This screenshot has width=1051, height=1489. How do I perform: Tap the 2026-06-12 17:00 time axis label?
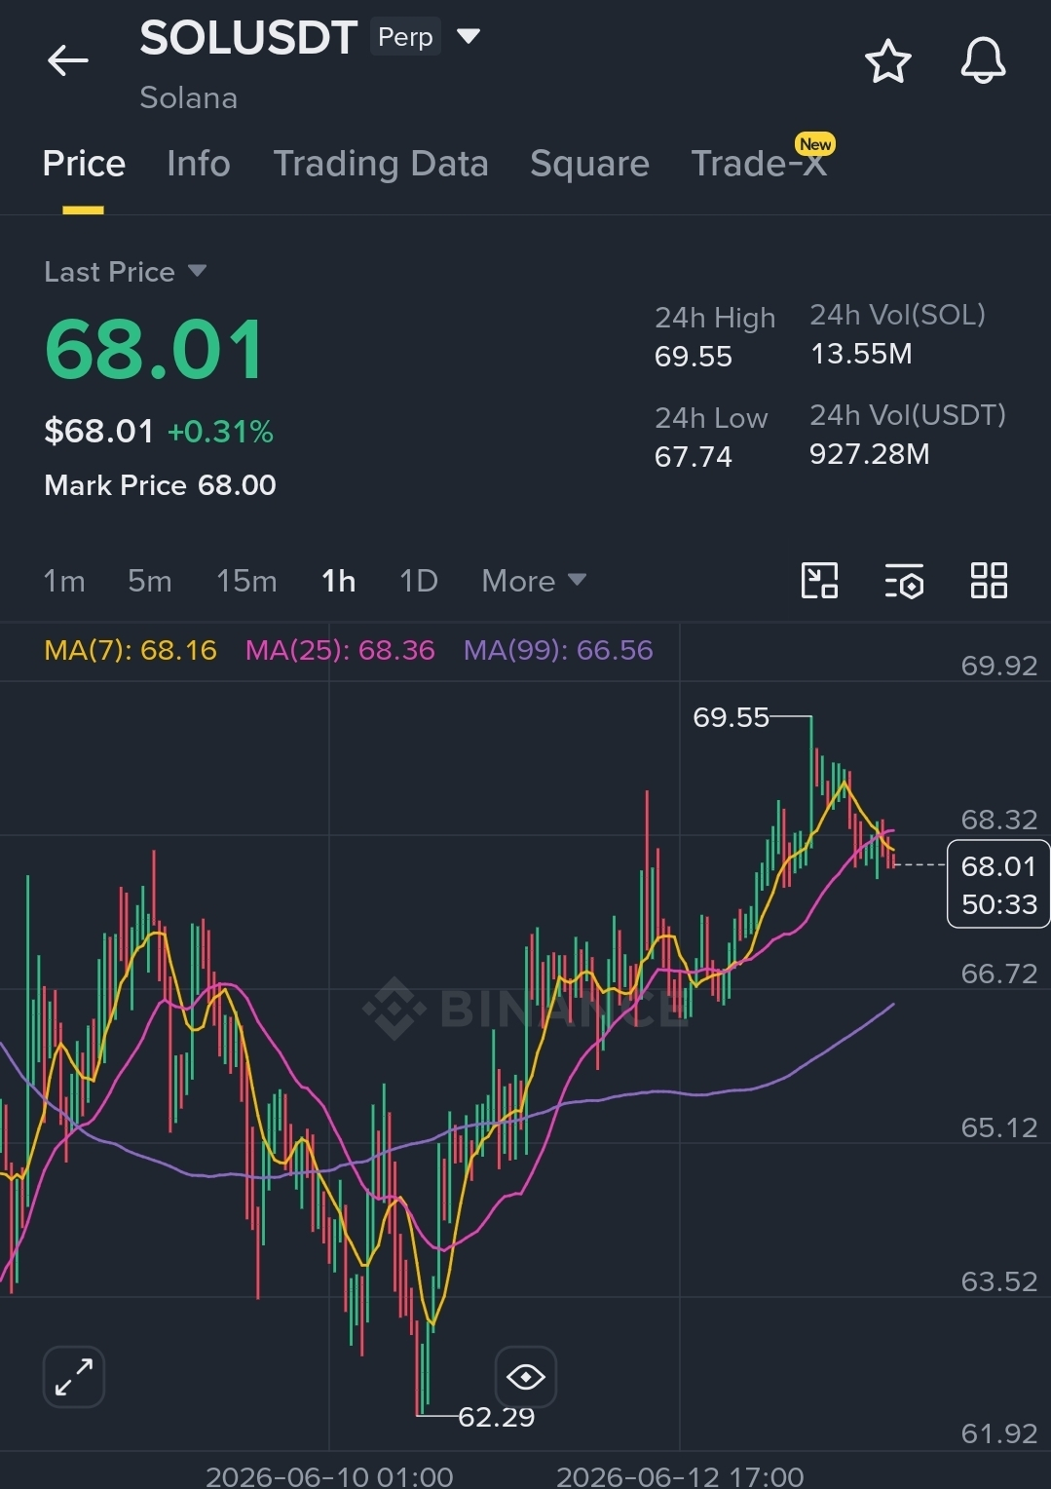(x=680, y=1476)
